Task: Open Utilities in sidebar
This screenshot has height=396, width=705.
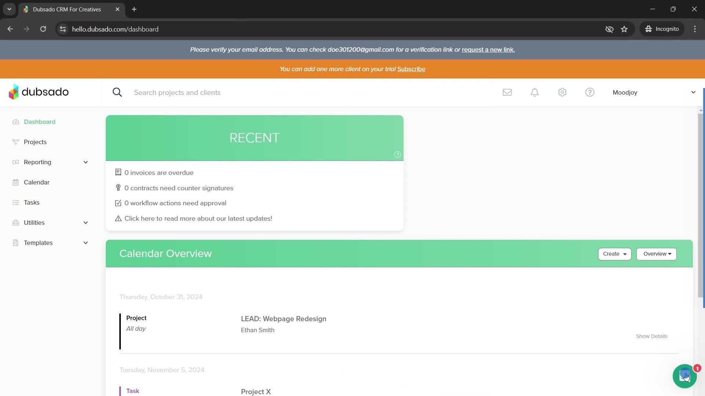Action: tap(34, 223)
